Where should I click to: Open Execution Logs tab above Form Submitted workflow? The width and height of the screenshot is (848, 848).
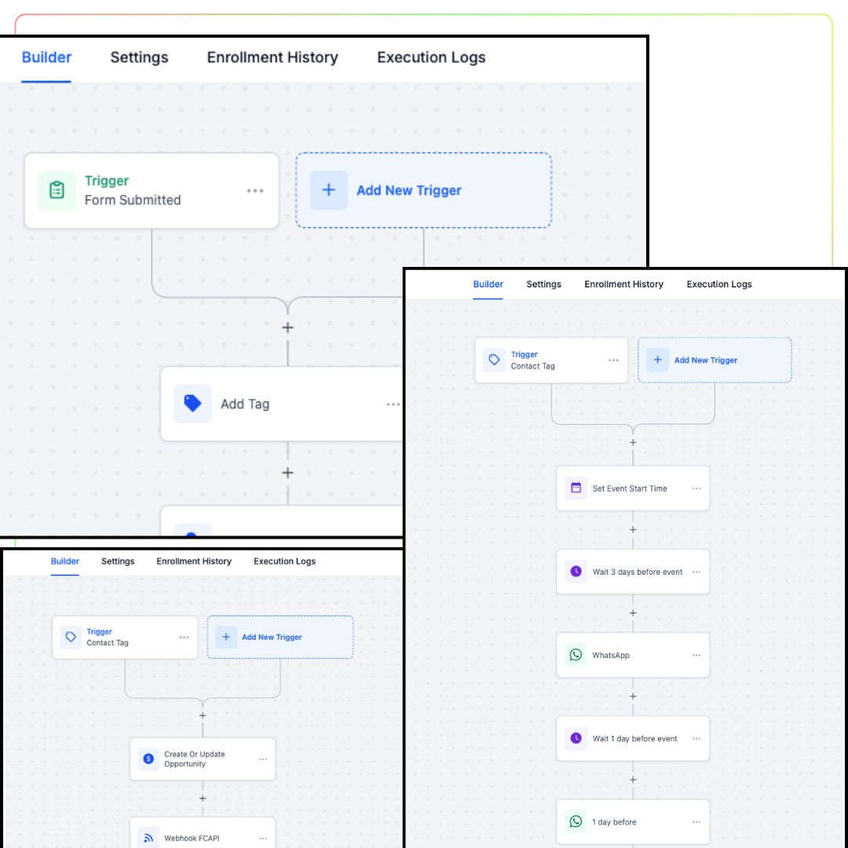point(431,57)
